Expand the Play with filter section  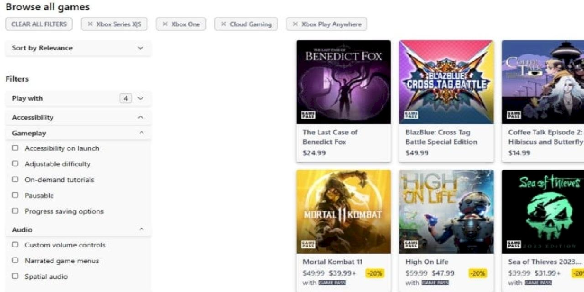click(x=141, y=98)
